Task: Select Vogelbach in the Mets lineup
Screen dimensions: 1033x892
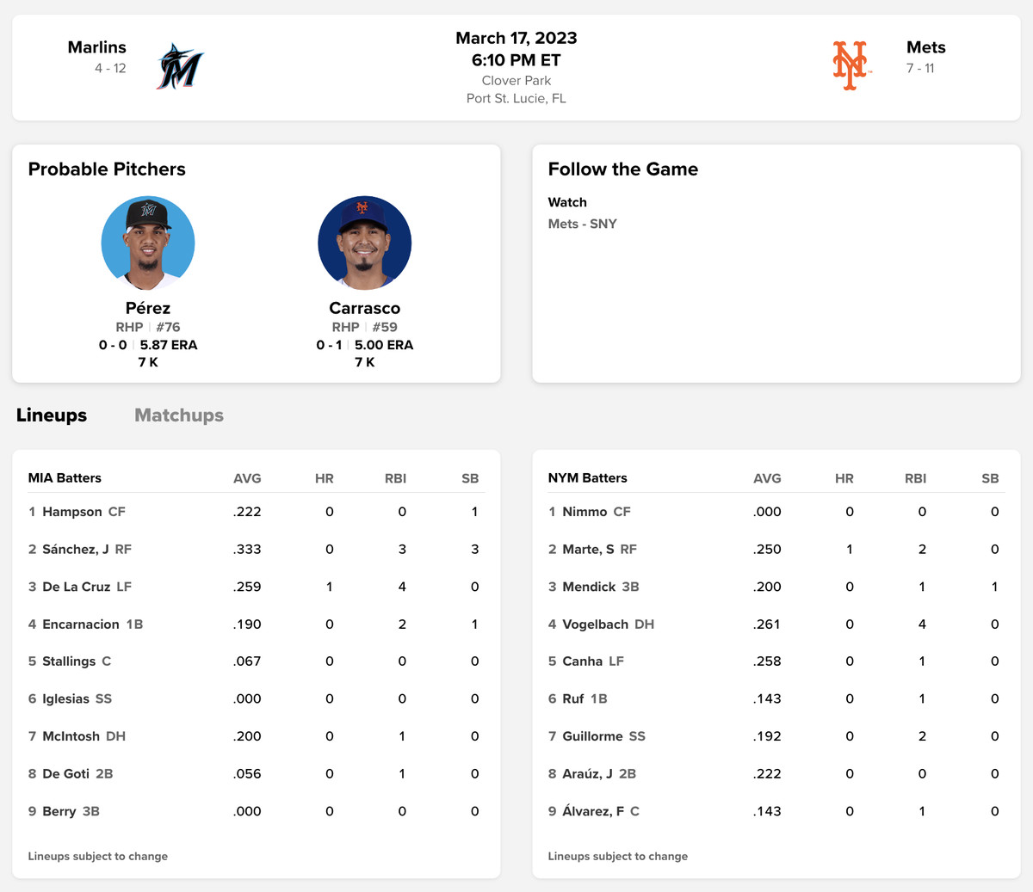Action: [595, 624]
